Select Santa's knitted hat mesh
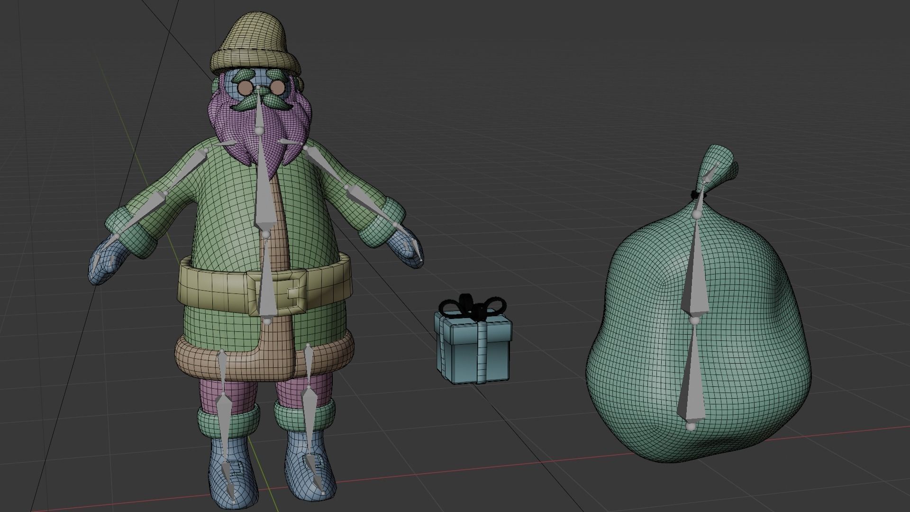Viewport: 910px width, 512px height. 255,43
